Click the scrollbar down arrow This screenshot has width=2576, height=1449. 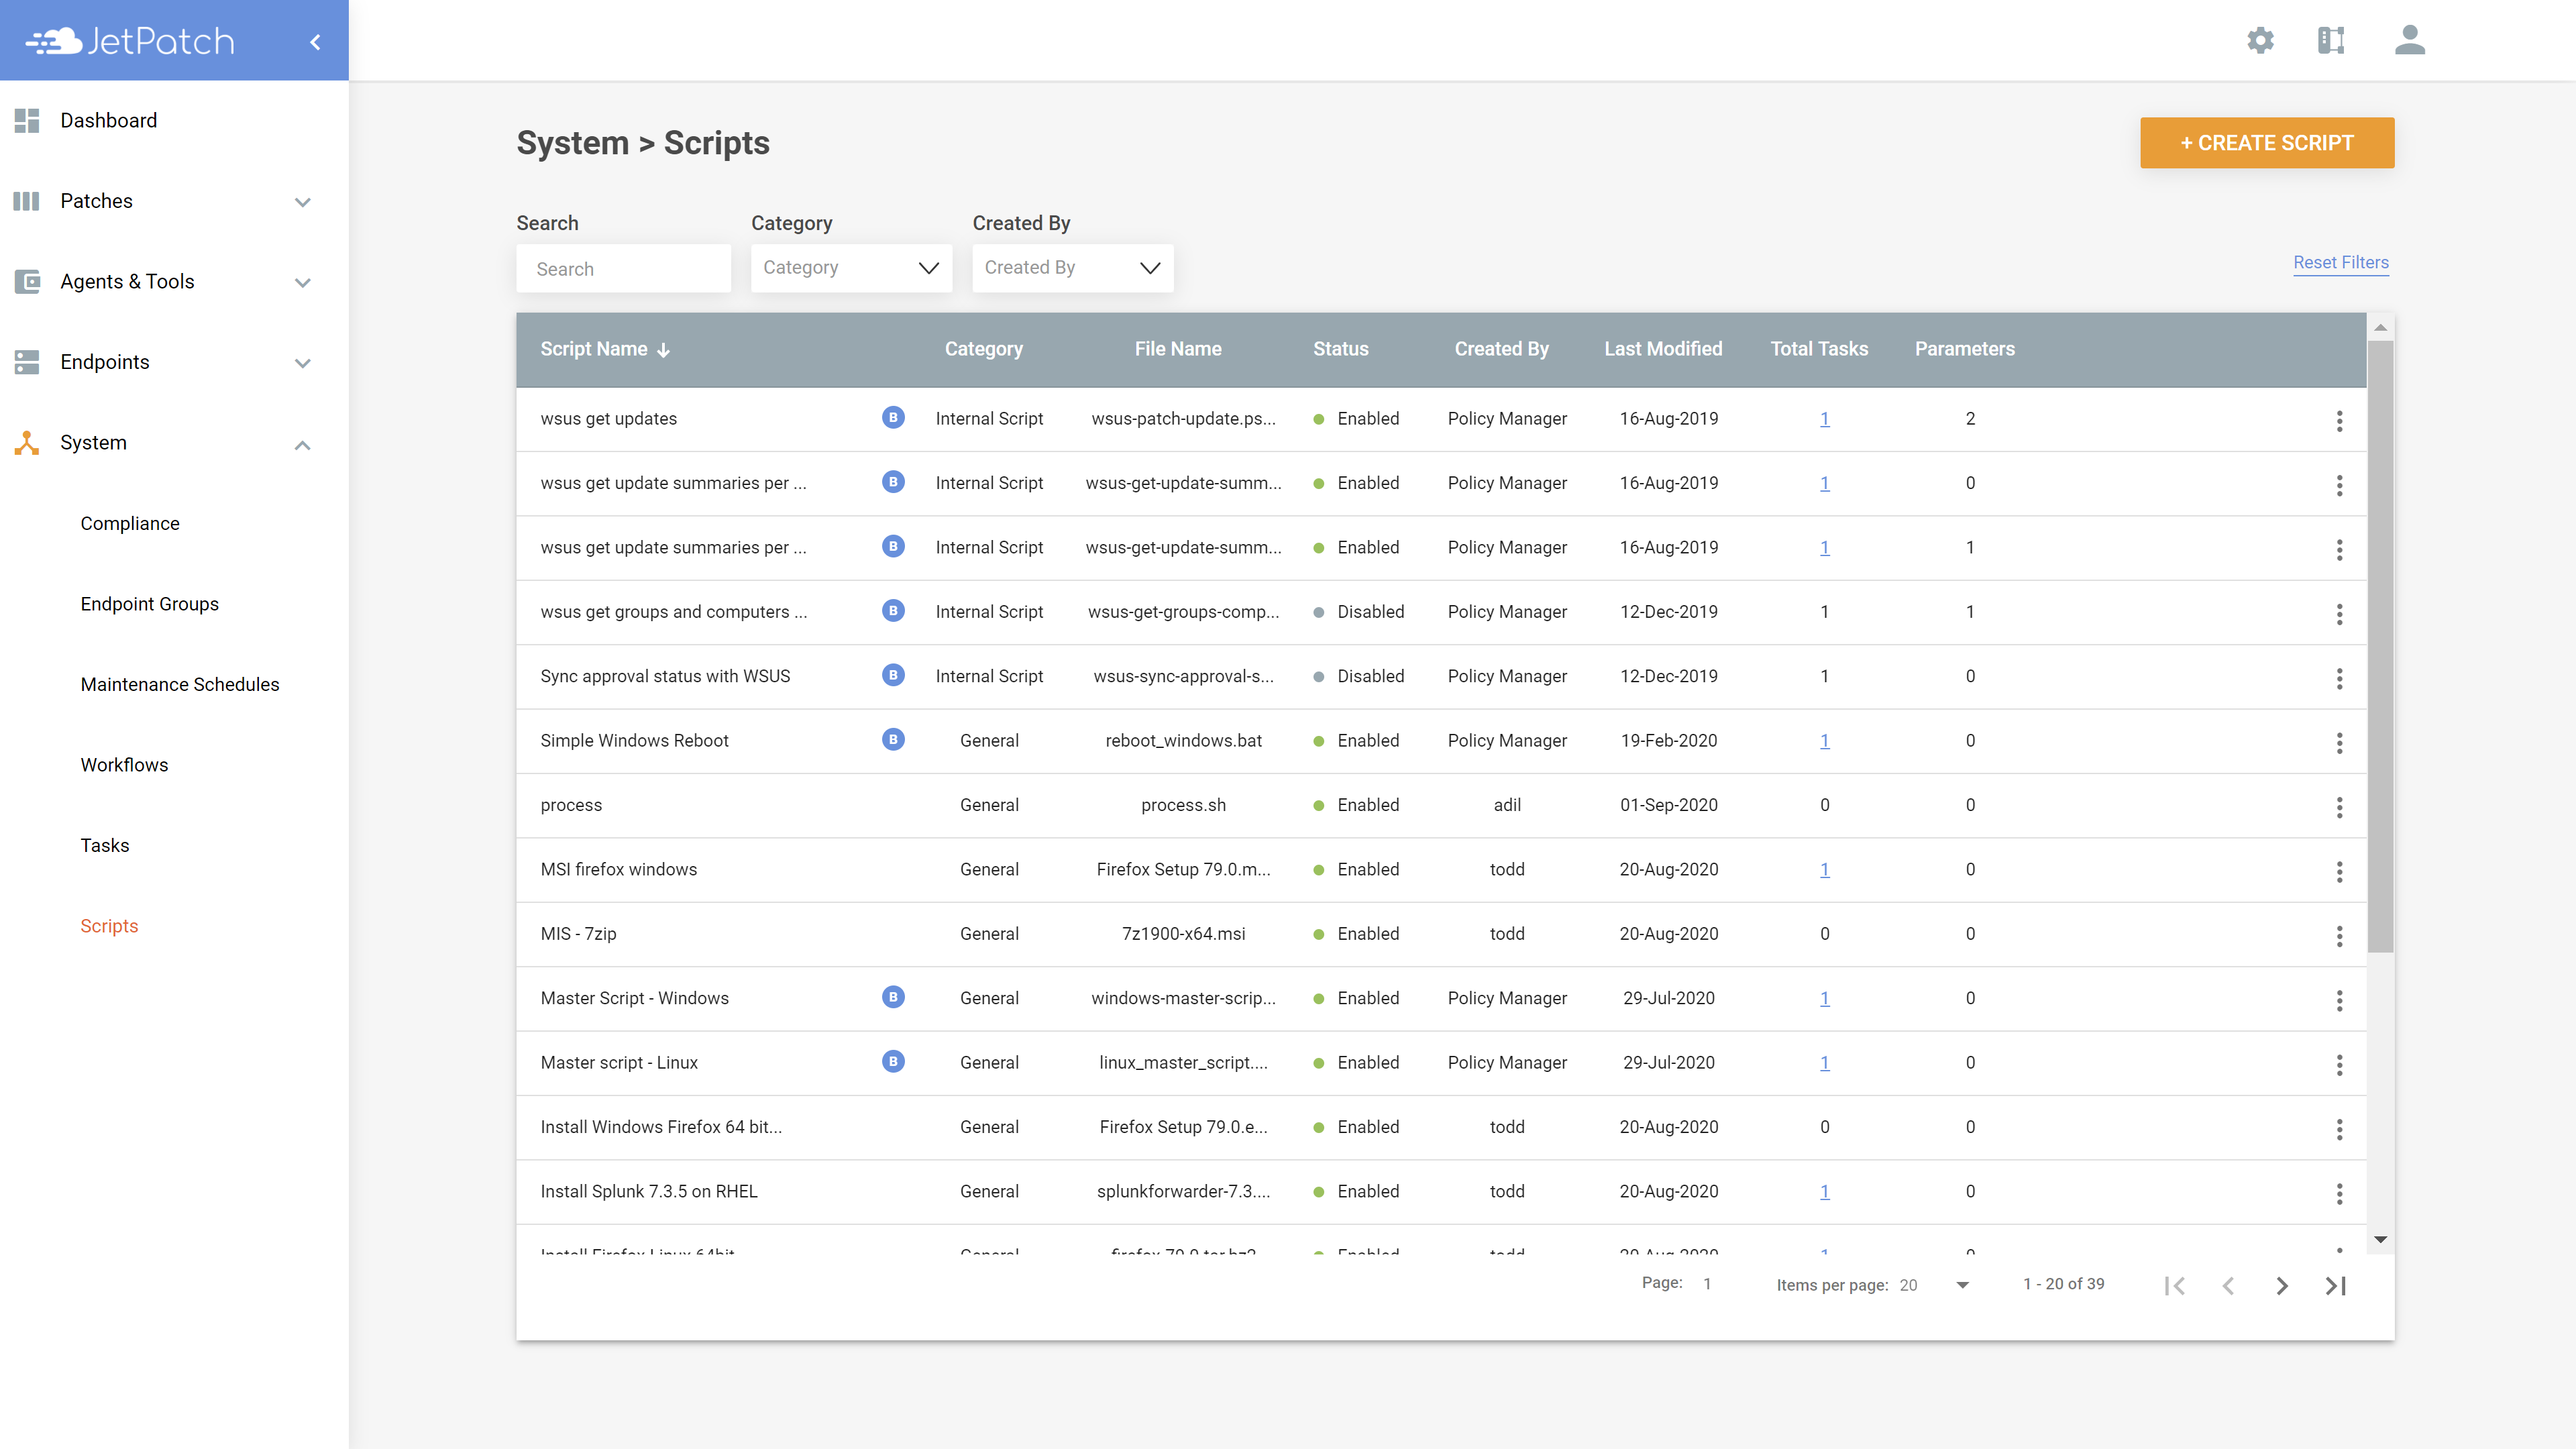click(x=2380, y=1240)
